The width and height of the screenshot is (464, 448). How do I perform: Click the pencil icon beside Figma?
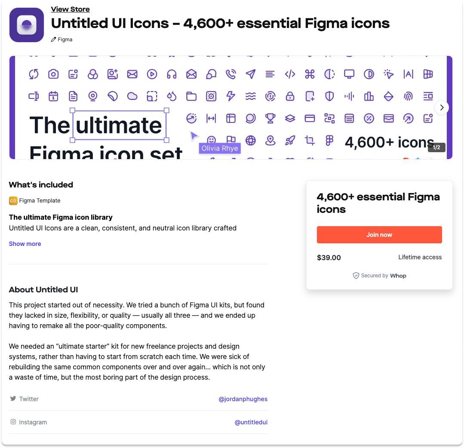tap(53, 40)
